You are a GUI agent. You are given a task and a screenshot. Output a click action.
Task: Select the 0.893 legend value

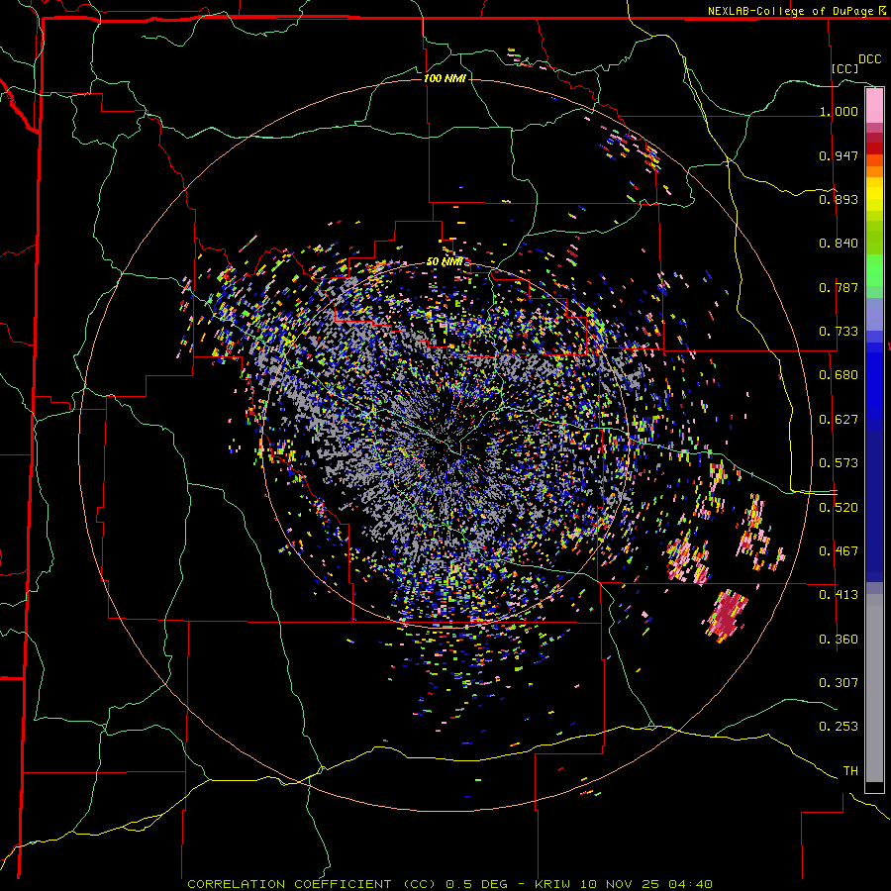point(839,199)
